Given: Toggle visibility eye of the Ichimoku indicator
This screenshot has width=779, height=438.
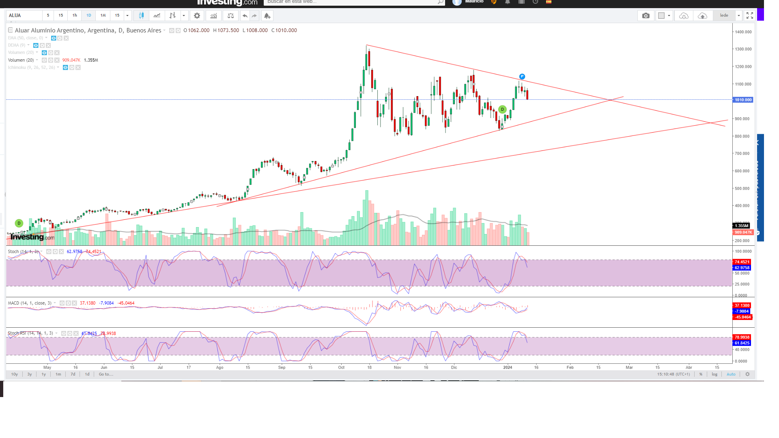Looking at the screenshot, I should coord(65,68).
